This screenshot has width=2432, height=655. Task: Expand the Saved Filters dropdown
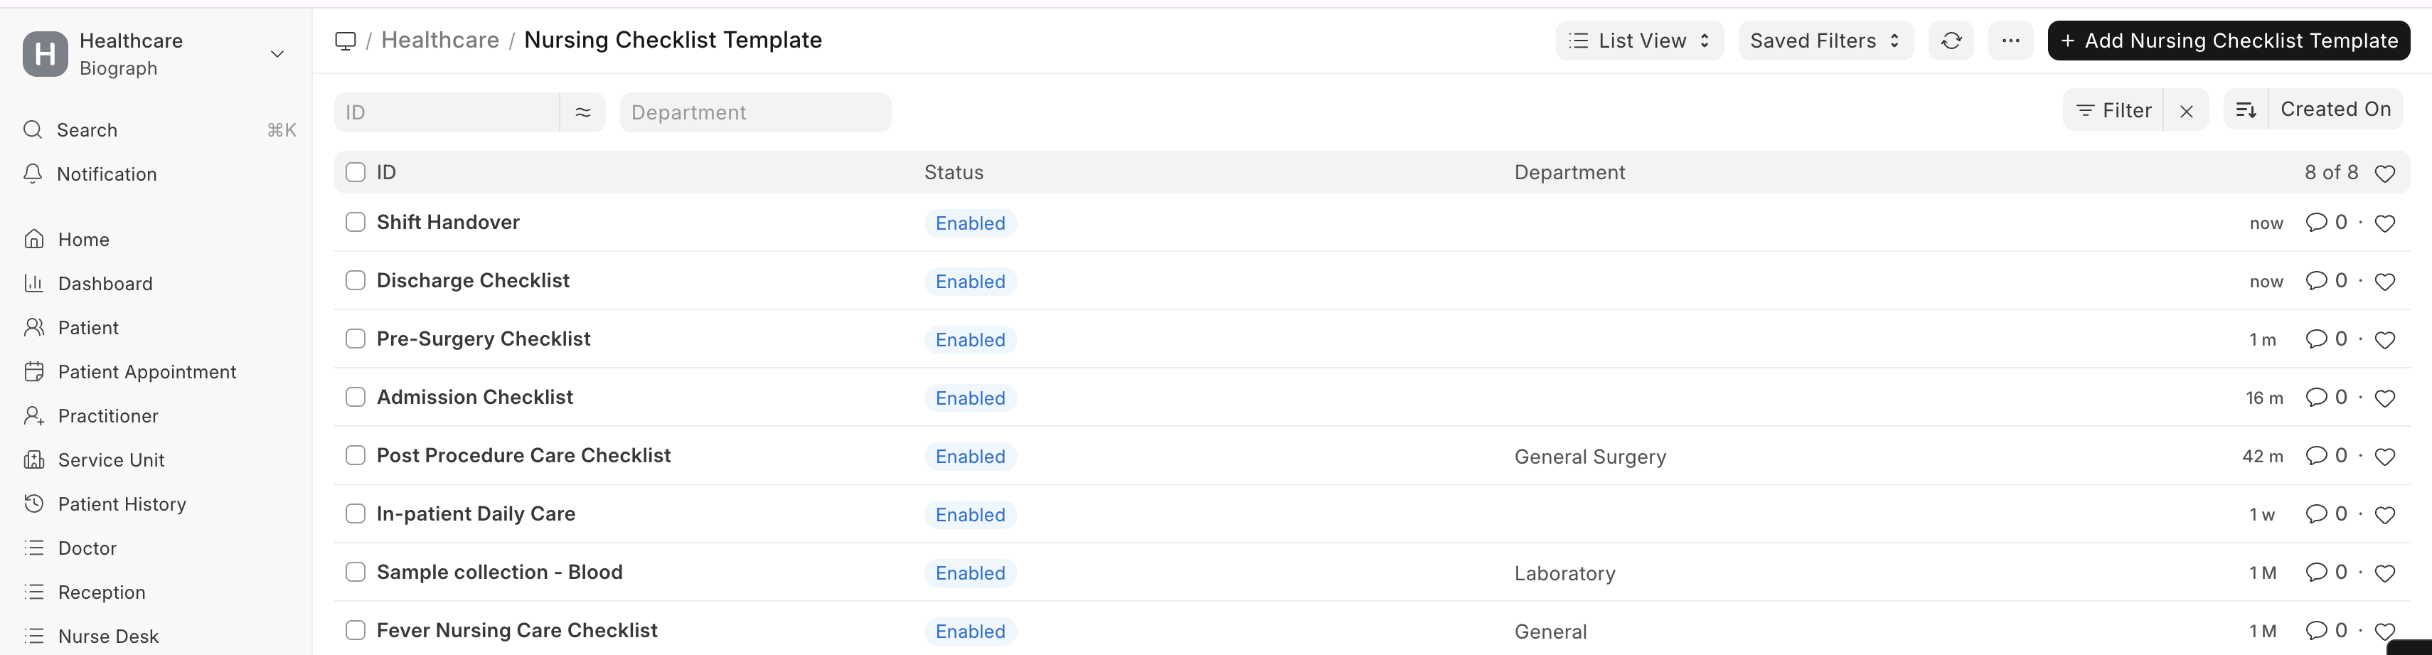click(1824, 41)
